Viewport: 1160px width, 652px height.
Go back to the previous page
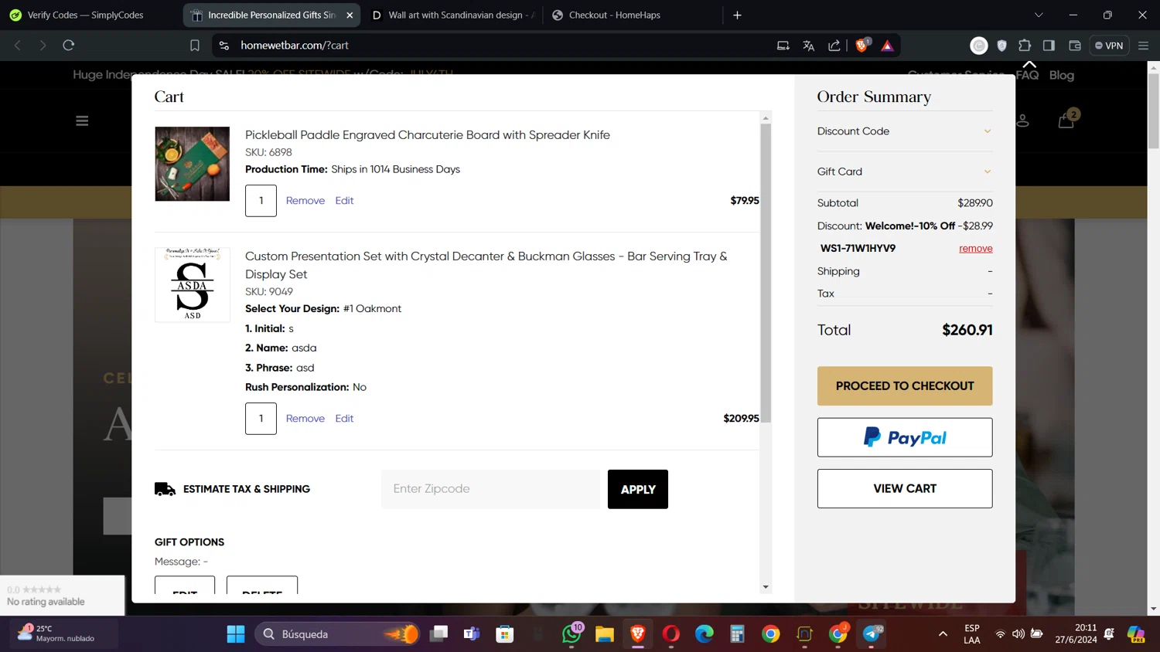pyautogui.click(x=18, y=46)
